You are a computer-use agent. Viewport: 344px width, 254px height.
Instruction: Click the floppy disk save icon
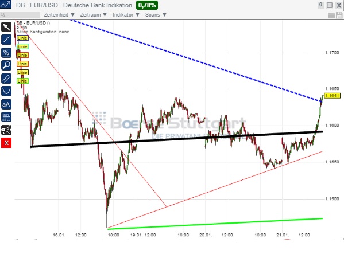click(x=339, y=15)
